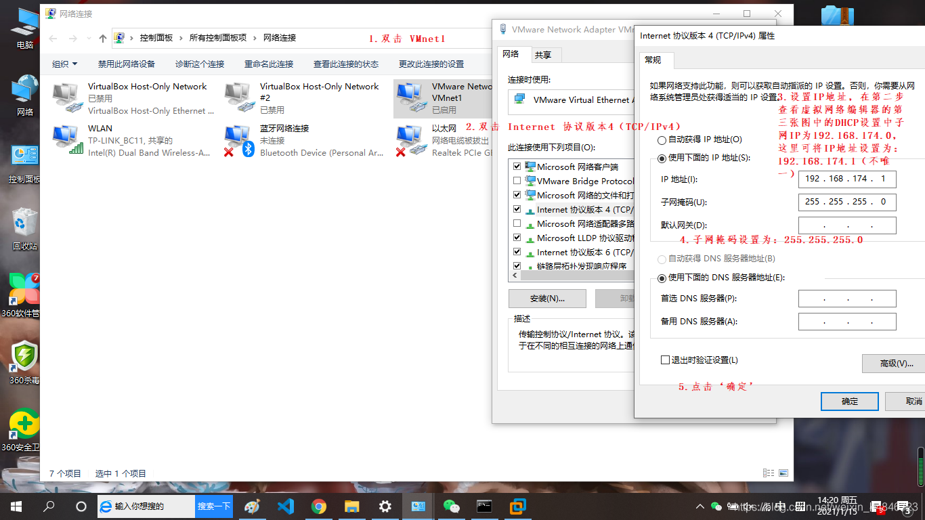Open WeChat from taskbar
This screenshot has width=925, height=520.
click(x=451, y=506)
